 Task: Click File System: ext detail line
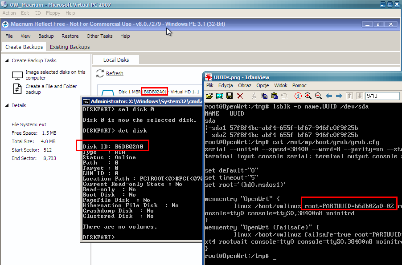(29, 124)
